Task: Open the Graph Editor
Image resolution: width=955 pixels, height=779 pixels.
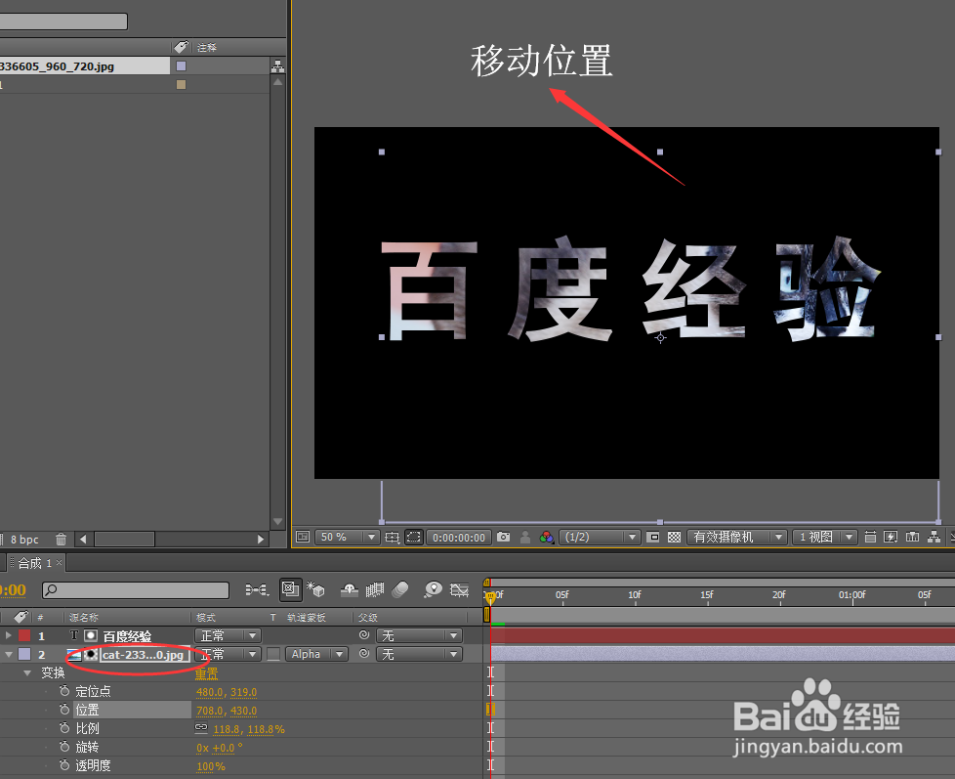Action: click(461, 589)
